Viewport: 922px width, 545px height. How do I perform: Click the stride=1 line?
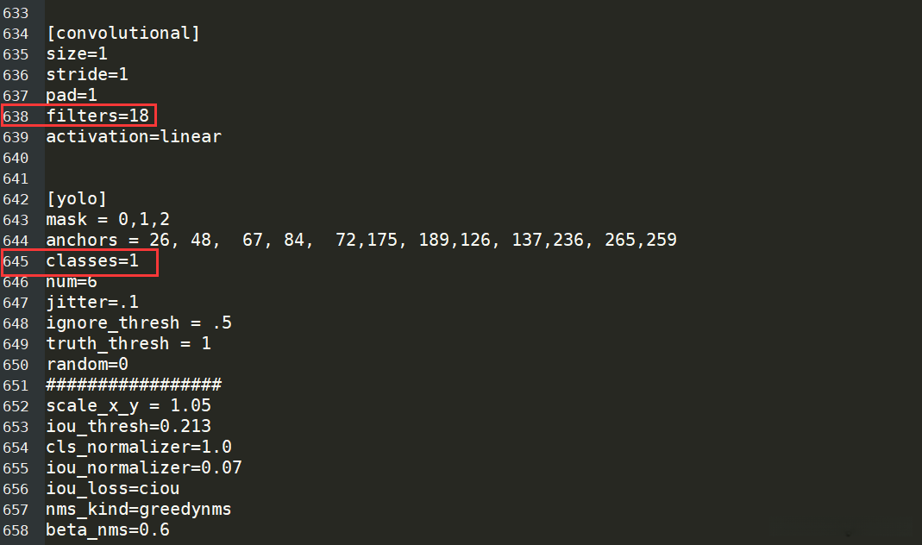click(x=87, y=75)
